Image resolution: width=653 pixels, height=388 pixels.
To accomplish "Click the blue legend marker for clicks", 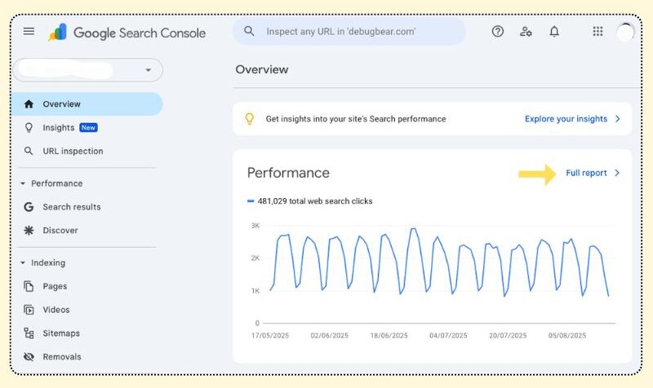I will point(251,201).
